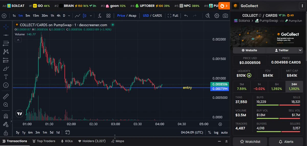307x146 pixels.
Task: Take a chart snapshot with camera icon
Action: [x=225, y=16]
